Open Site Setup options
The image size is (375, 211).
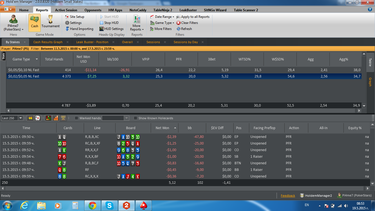[75, 17]
